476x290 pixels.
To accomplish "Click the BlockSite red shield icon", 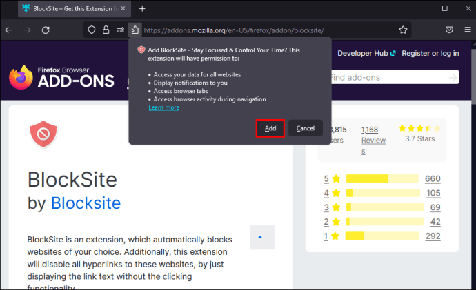I will (43, 134).
